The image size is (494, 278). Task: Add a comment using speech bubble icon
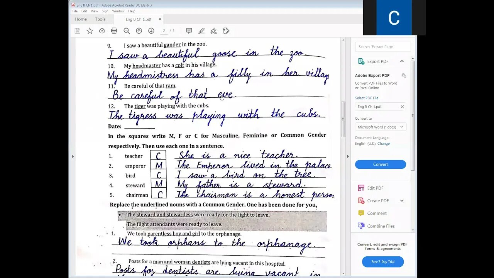coord(189,31)
